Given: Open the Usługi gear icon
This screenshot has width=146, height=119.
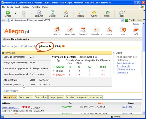Looking at the screenshot, I should [x=123, y=30].
